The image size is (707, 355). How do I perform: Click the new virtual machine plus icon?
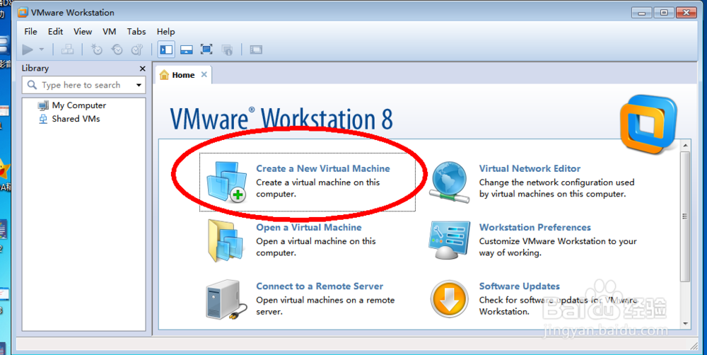coord(227,182)
